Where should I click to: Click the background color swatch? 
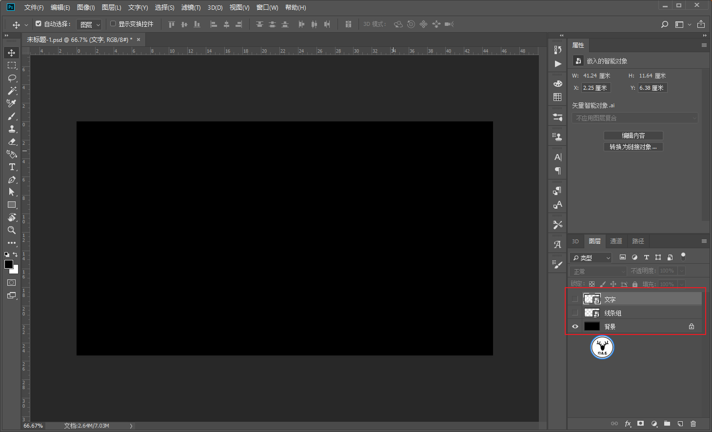(x=16, y=270)
